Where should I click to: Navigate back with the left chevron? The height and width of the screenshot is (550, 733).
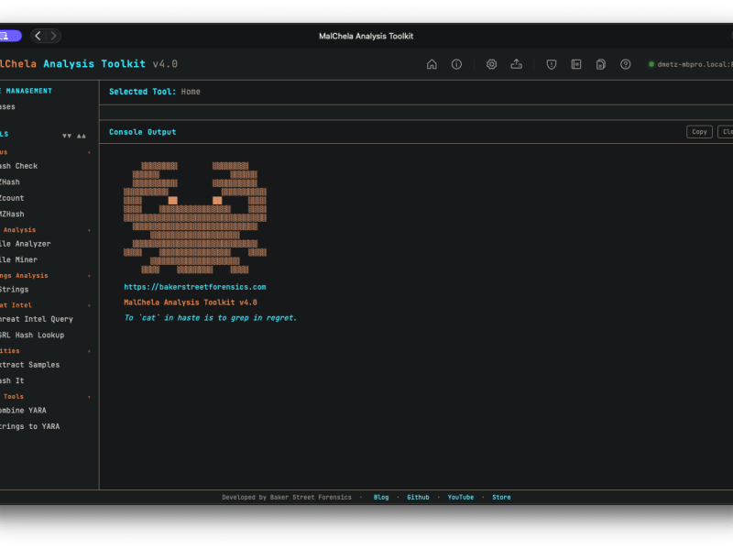38,36
